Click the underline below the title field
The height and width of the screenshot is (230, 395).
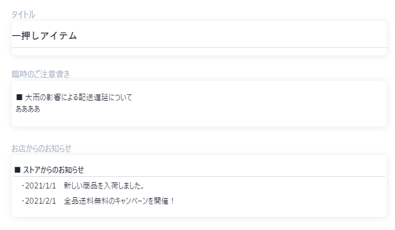pos(199,47)
